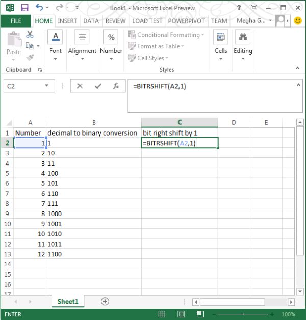Click the Format Painter brush icon
The height and width of the screenshot is (320, 306).
[x=30, y=58]
